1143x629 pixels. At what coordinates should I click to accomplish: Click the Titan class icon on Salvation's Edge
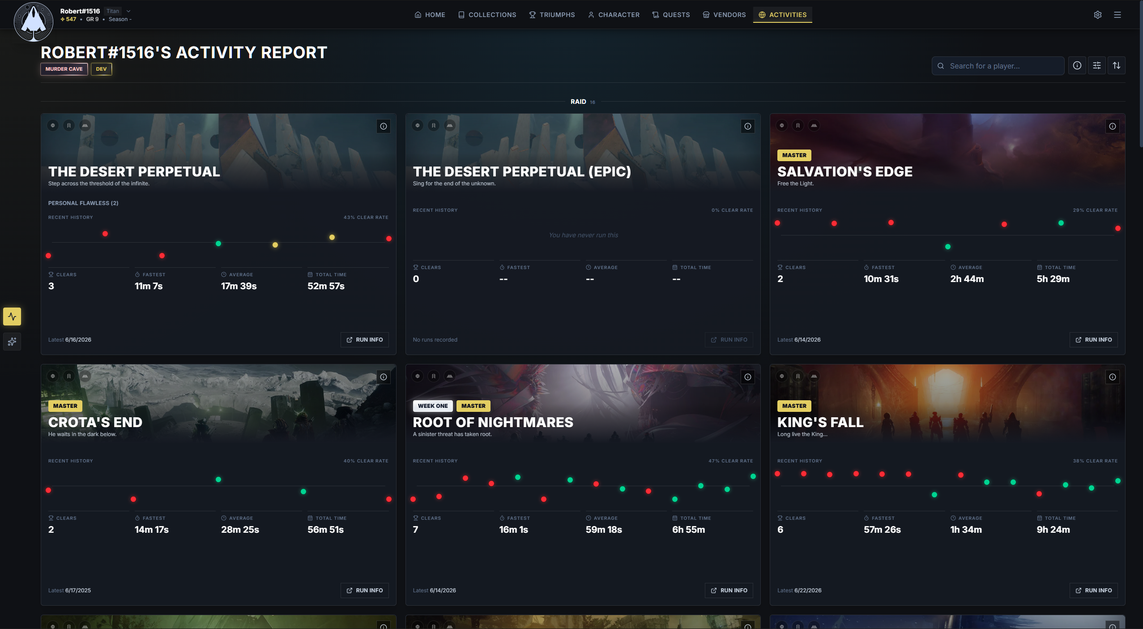click(x=782, y=125)
